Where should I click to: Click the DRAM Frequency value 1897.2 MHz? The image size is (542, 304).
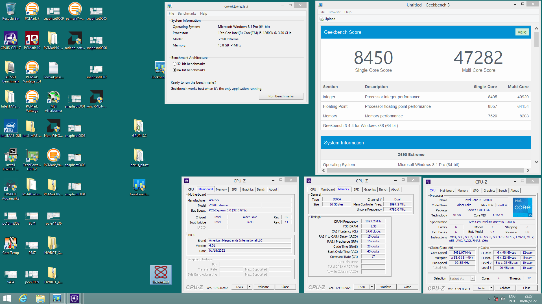point(373,221)
